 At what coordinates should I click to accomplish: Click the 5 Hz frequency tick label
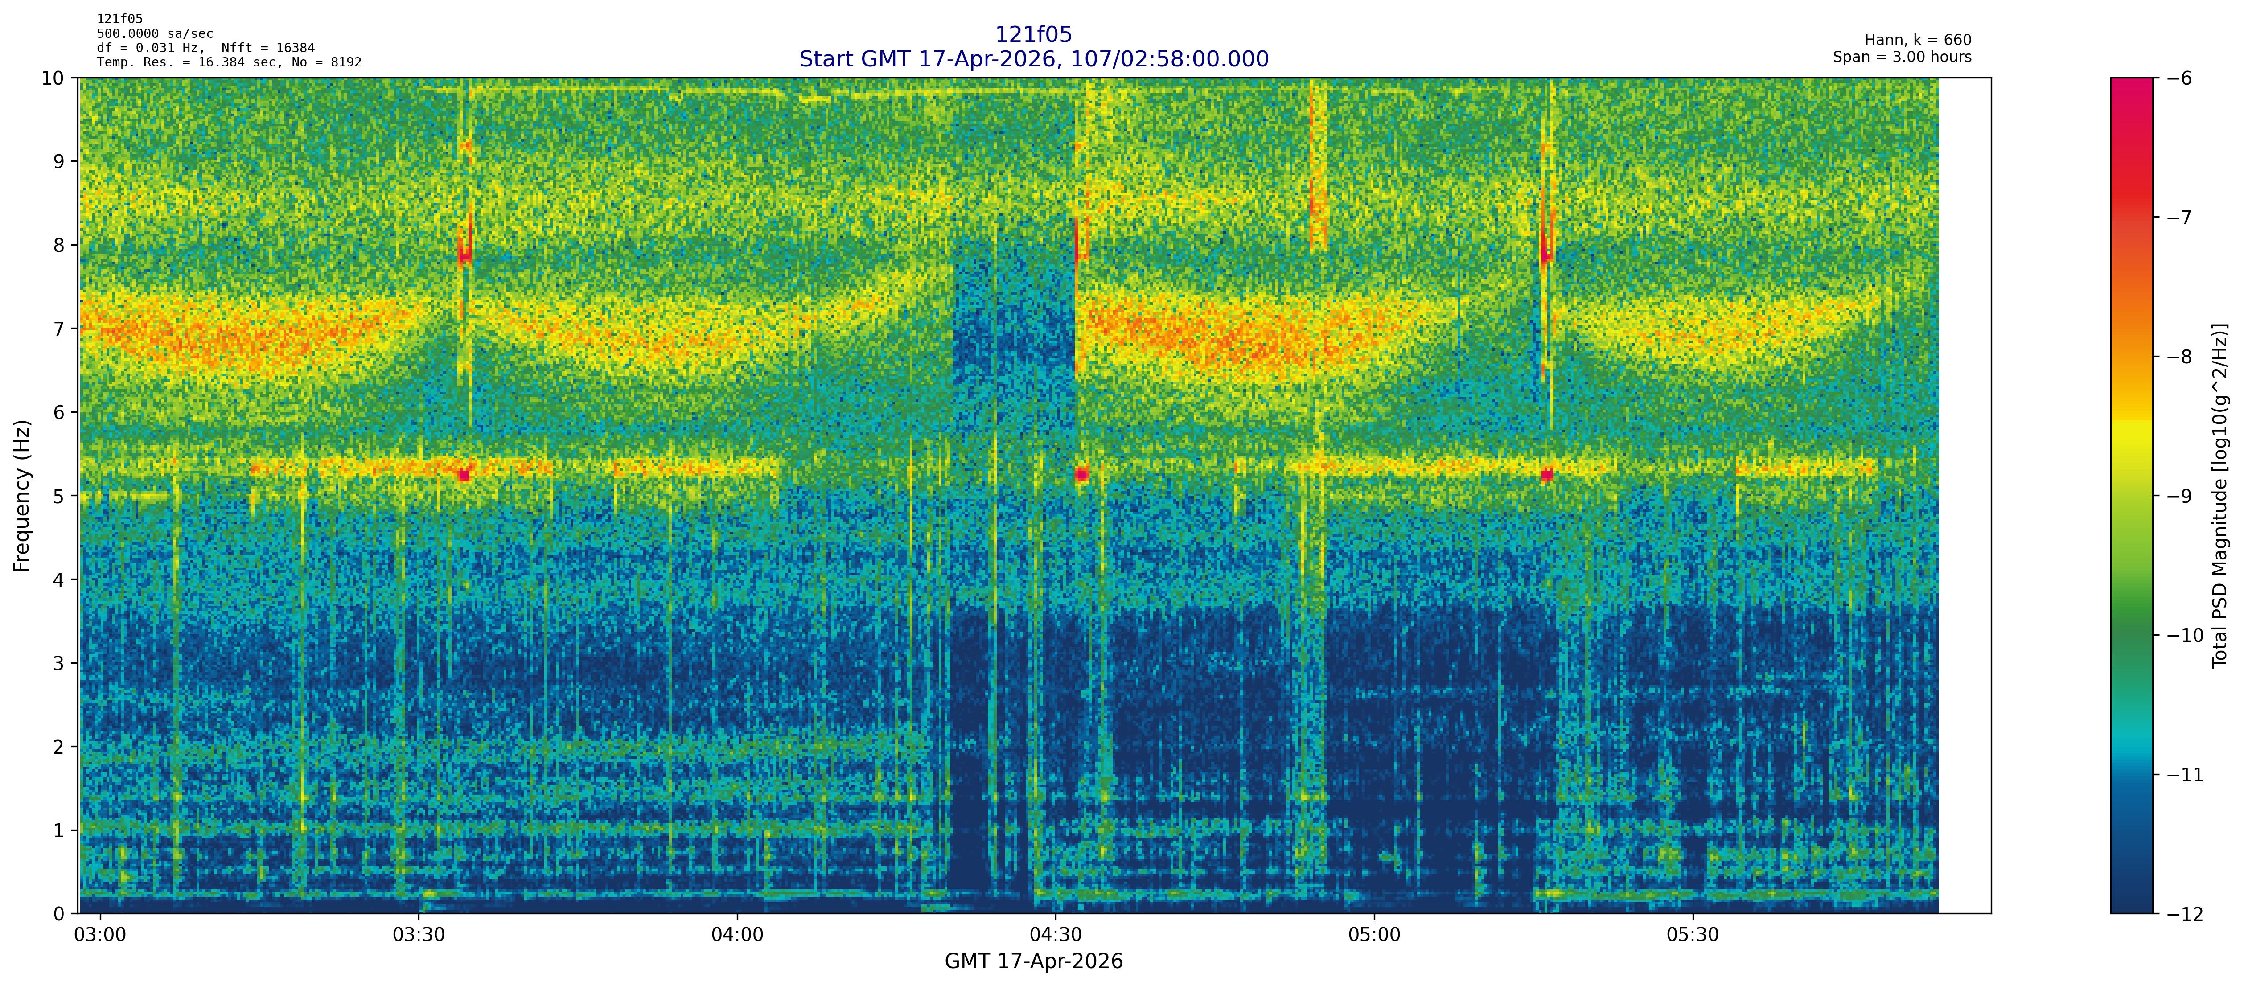click(58, 496)
